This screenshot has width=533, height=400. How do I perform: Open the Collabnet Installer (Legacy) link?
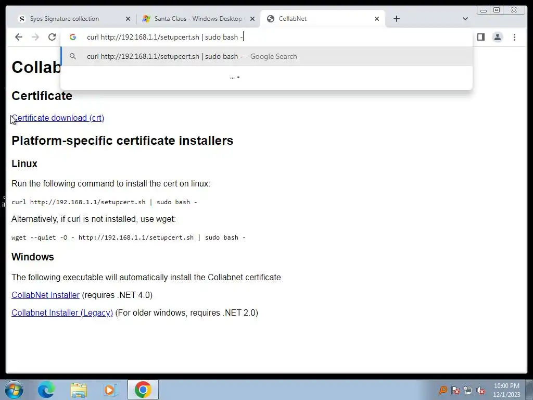click(x=62, y=312)
